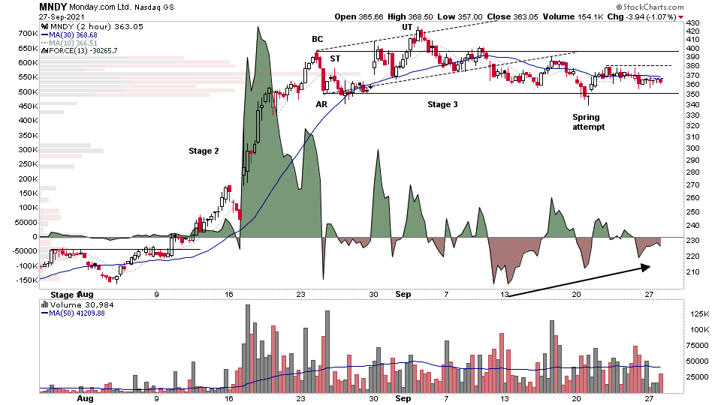Click the MNDY ticker symbol in title

pyautogui.click(x=53, y=7)
